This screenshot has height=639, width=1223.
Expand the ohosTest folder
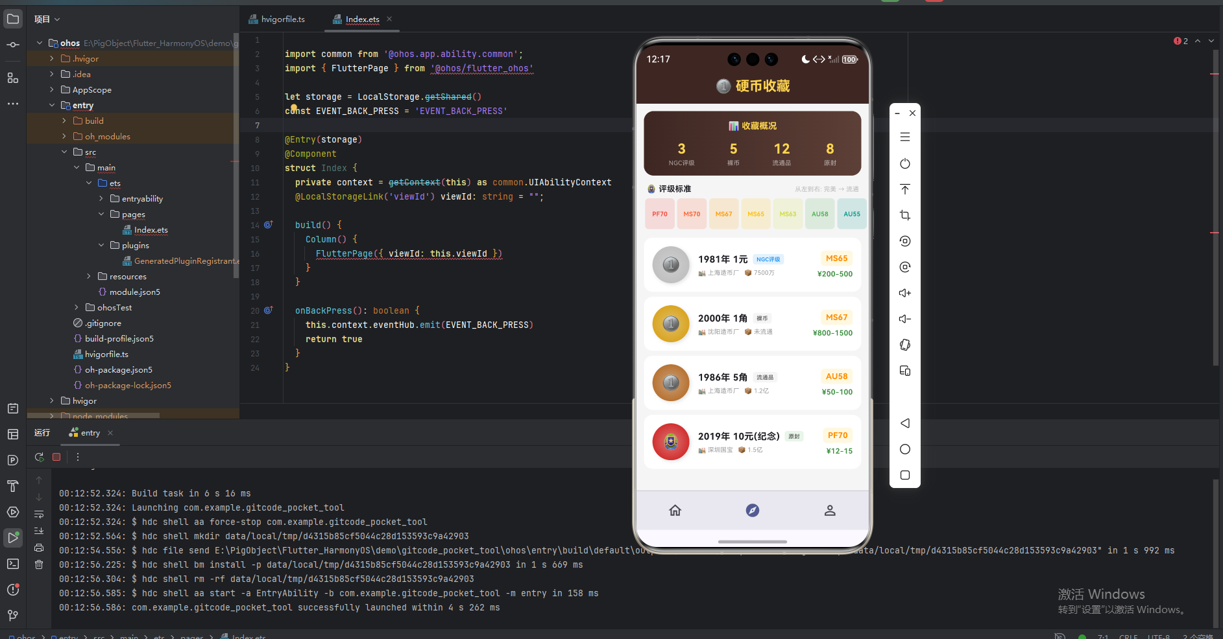[x=77, y=307]
